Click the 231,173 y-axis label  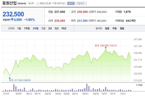click(138, 60)
